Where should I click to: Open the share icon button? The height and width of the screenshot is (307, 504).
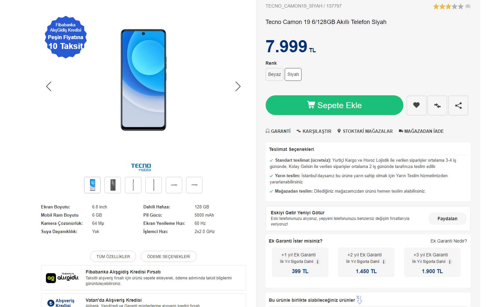[458, 106]
